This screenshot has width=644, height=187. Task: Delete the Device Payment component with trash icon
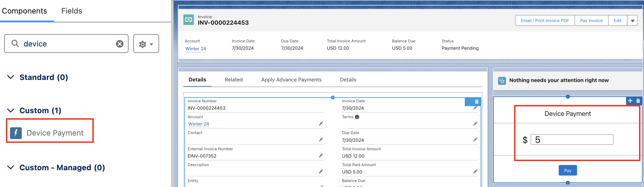[638, 101]
